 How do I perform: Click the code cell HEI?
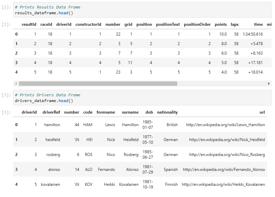pyautogui.click(x=89, y=140)
